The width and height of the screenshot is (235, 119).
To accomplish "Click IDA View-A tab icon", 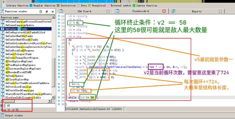I will click(x=61, y=11).
